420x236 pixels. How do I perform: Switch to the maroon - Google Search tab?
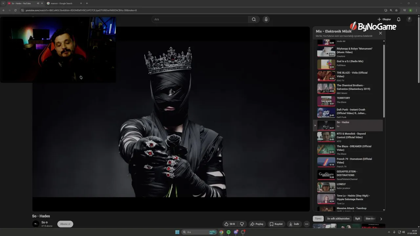[64, 3]
